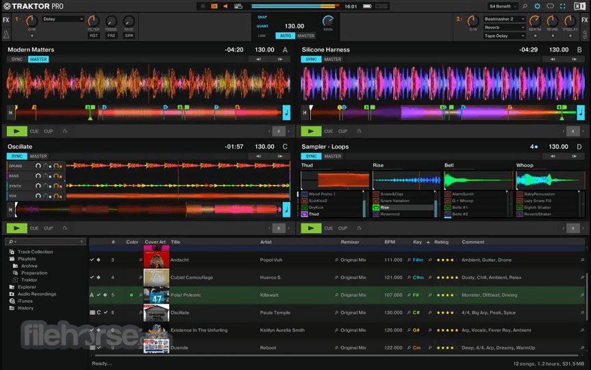Toggle SYNC on Deck C Oscillate

[17, 156]
